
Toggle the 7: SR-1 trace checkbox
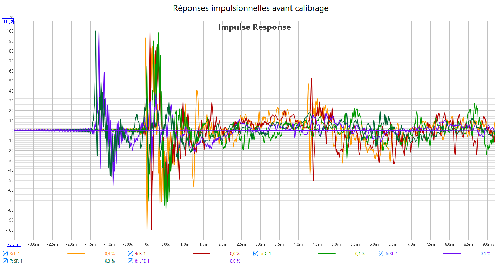coord(5,261)
